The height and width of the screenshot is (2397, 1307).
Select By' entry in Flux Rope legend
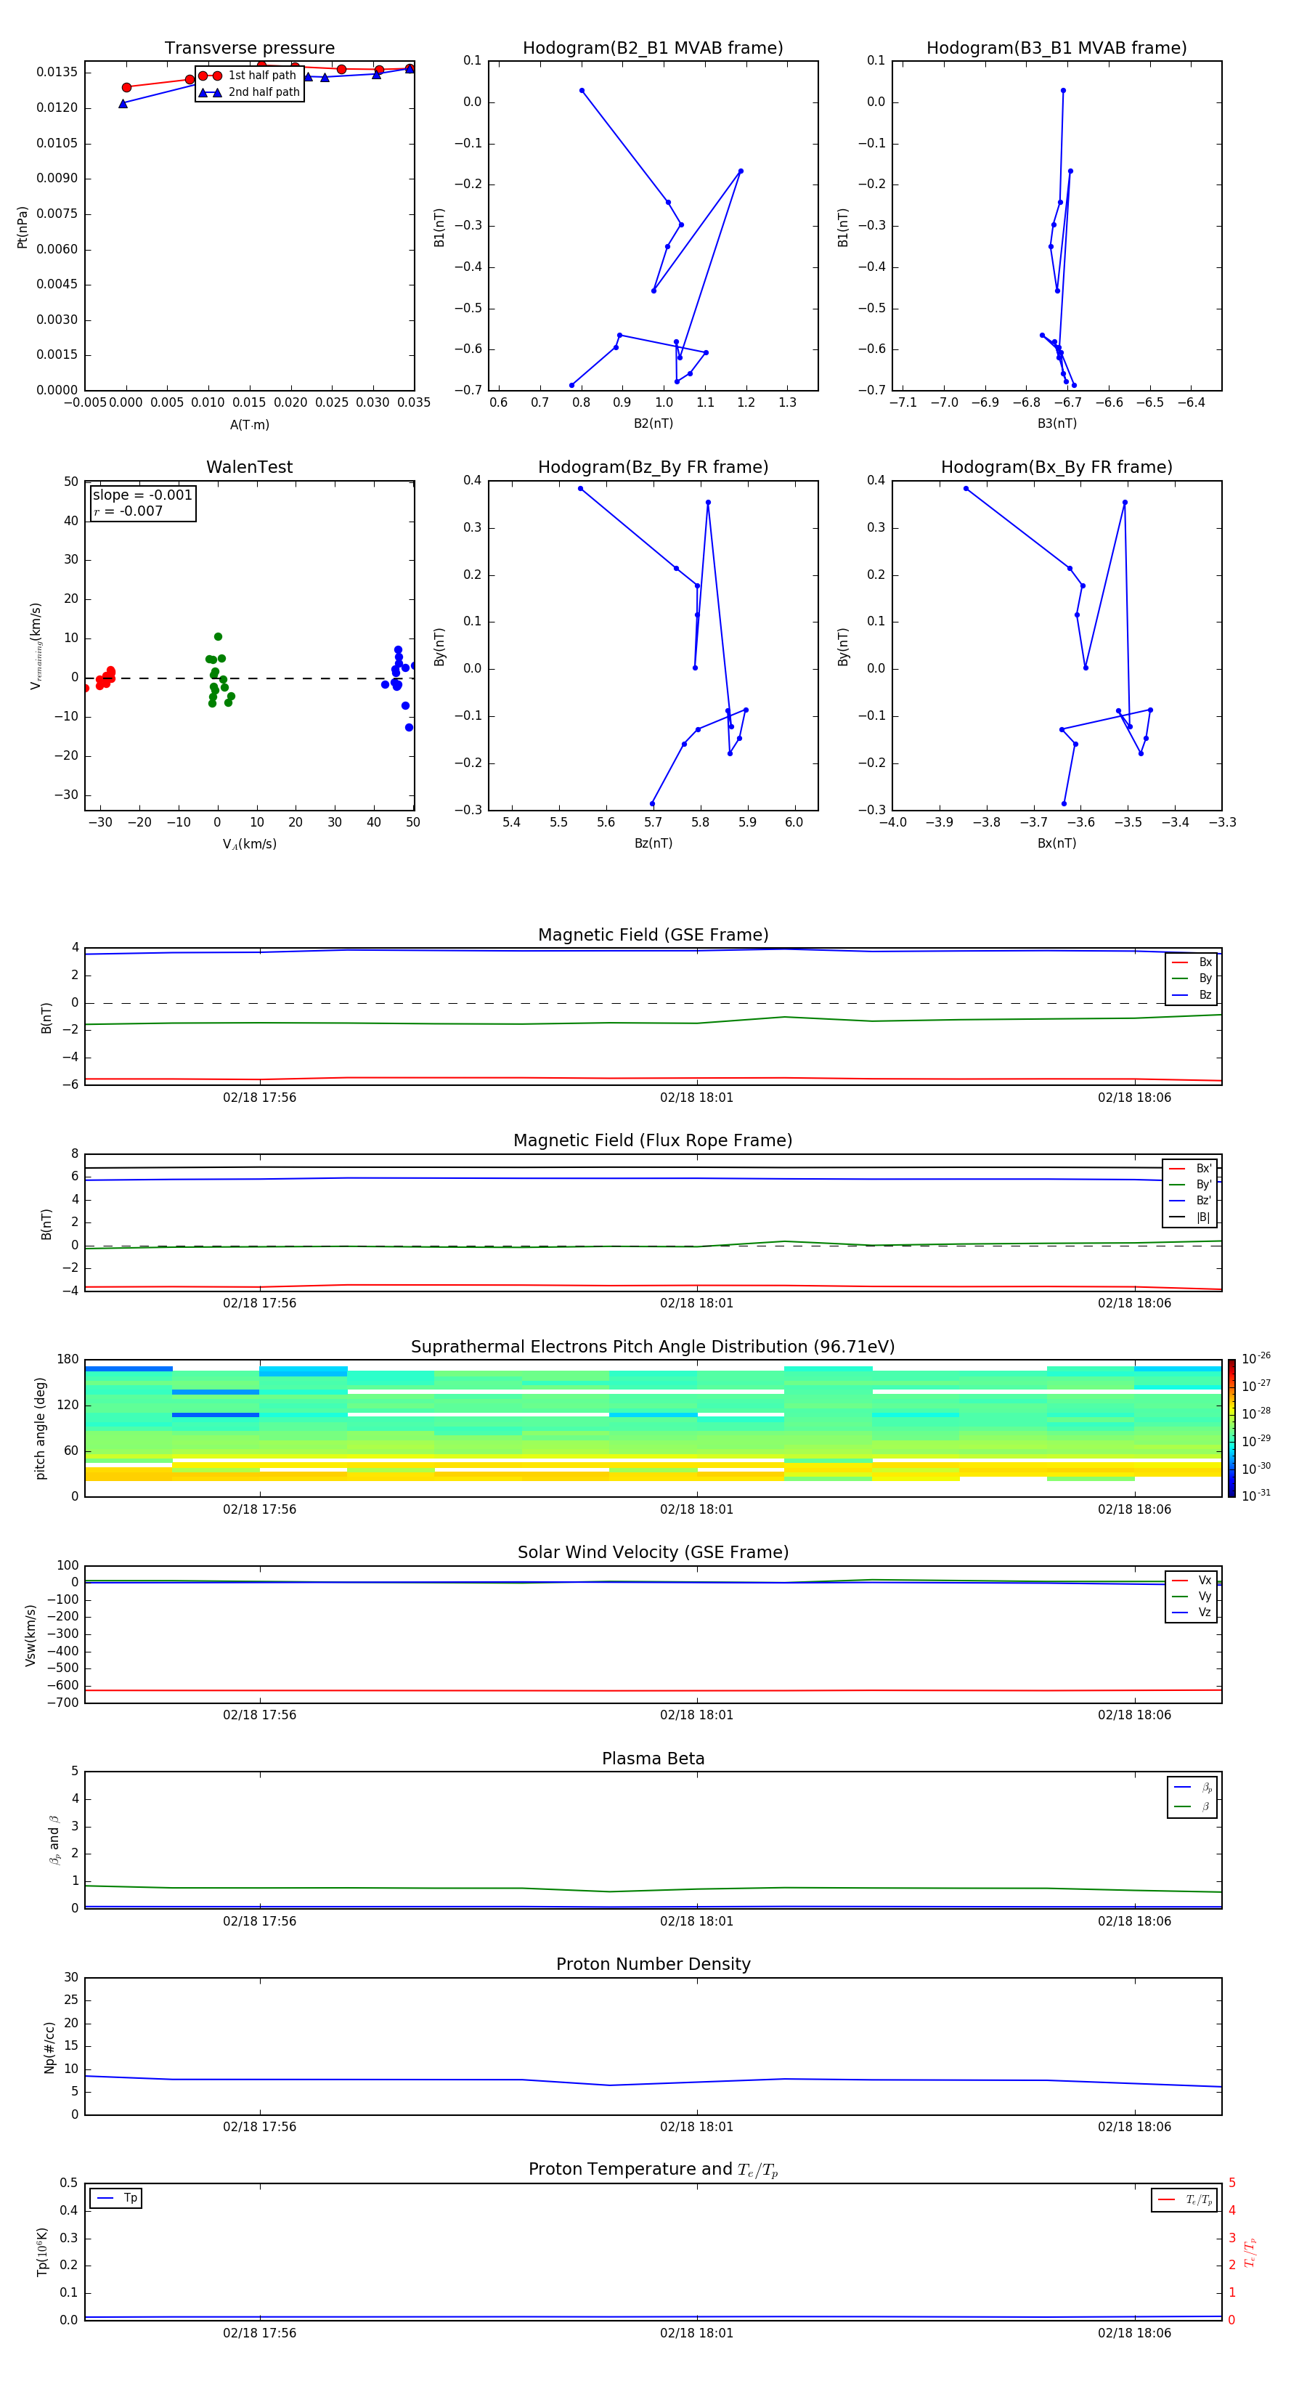1190,1185
